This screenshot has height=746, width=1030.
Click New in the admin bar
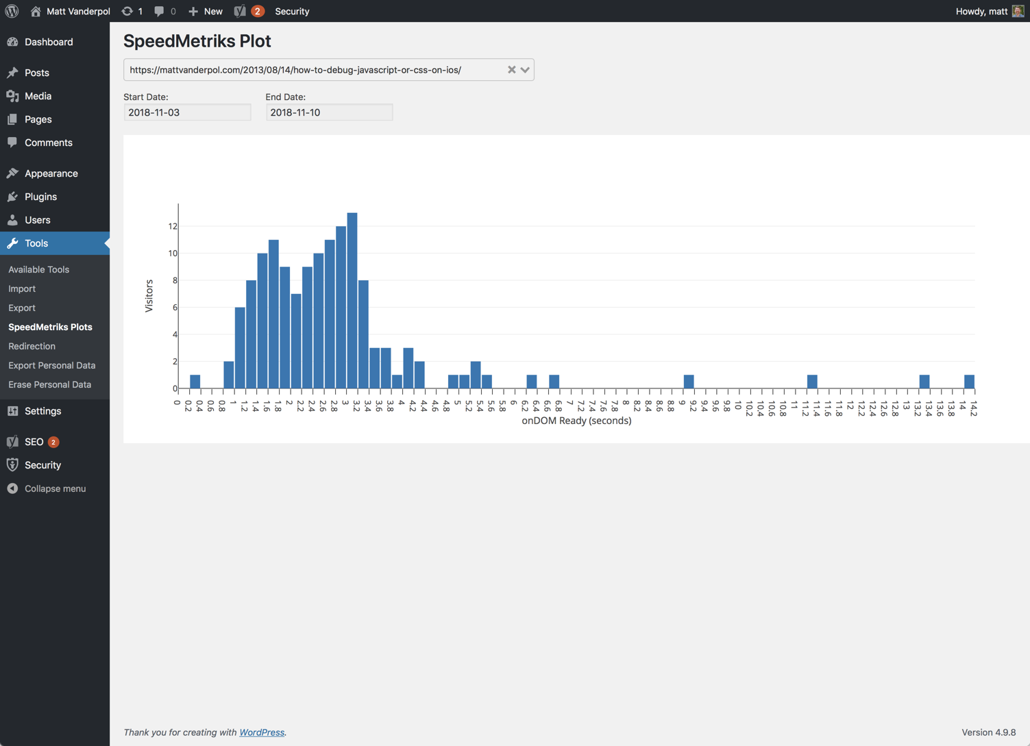tap(213, 11)
